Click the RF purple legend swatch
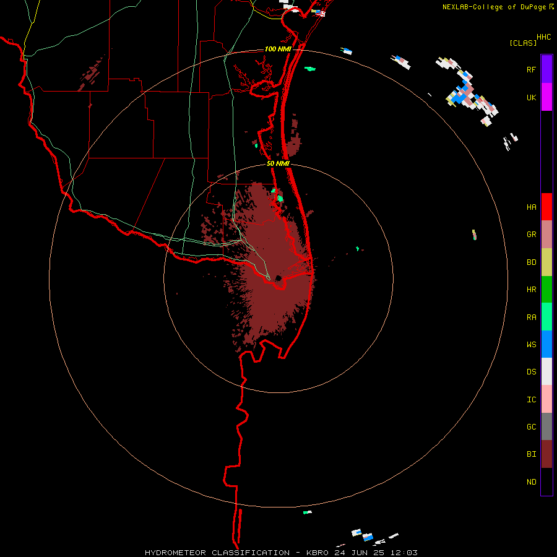557x557 pixels. [x=546, y=69]
